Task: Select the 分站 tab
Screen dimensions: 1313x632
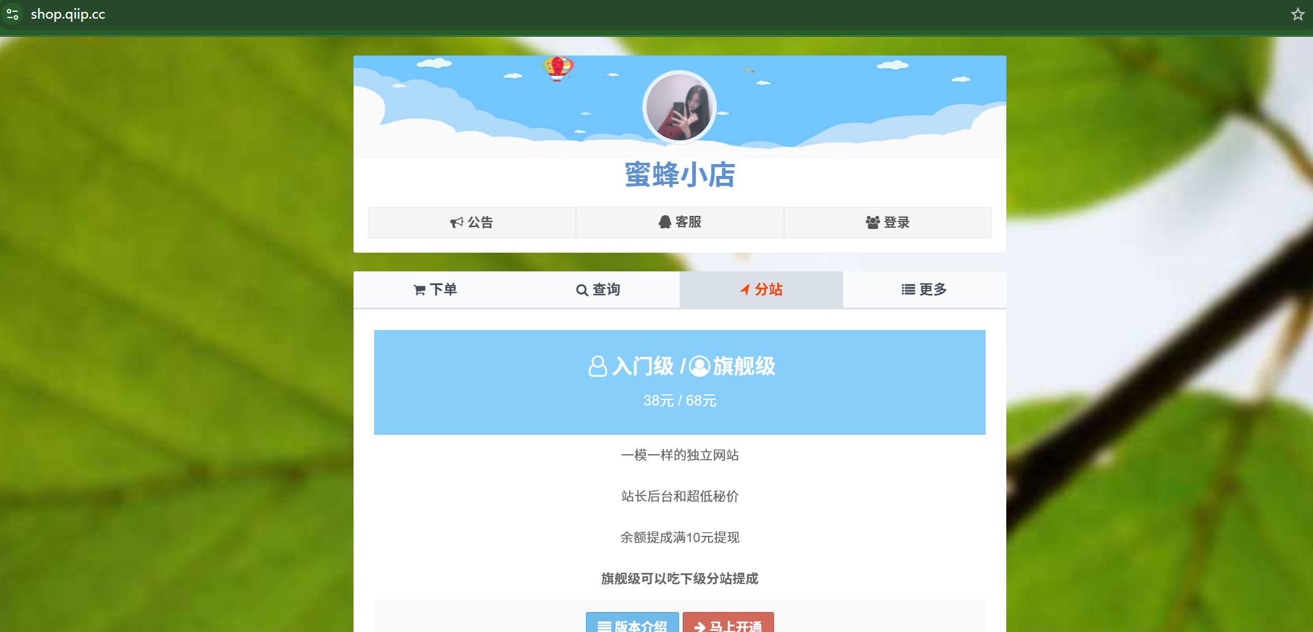Action: (761, 289)
